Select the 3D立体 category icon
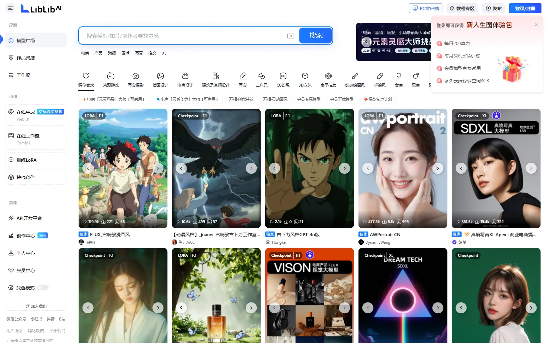 pyautogui.click(x=305, y=80)
